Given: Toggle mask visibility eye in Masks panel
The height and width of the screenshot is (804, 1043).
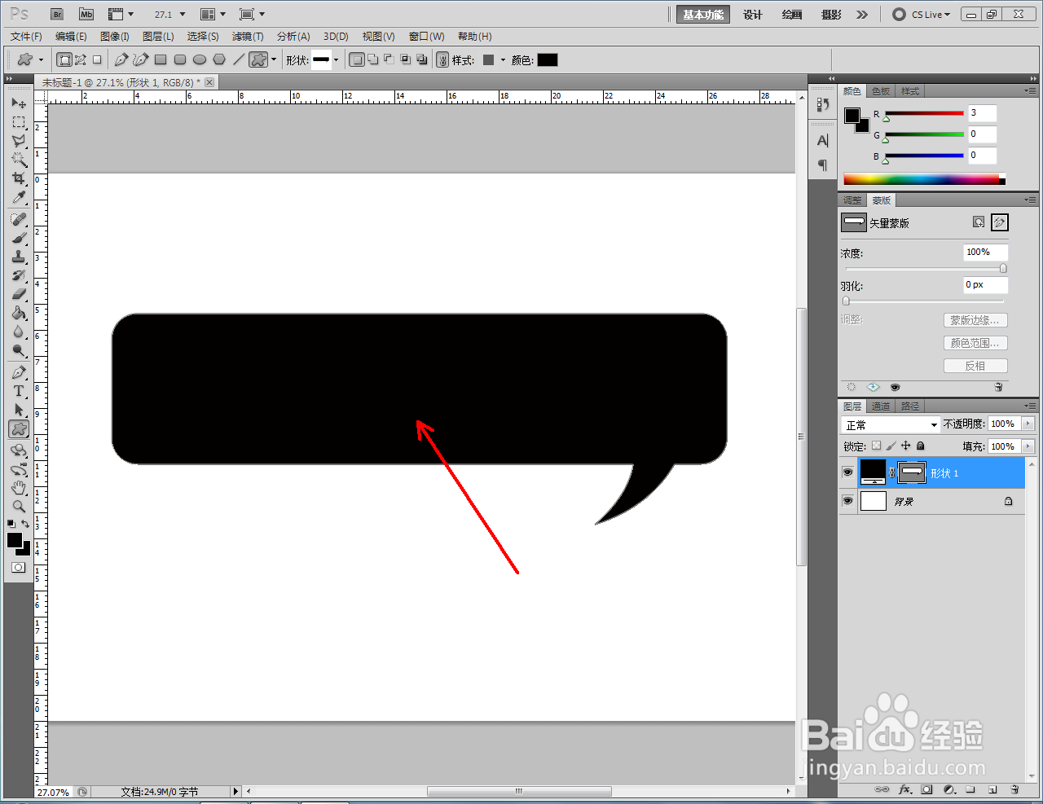Looking at the screenshot, I should pyautogui.click(x=895, y=387).
